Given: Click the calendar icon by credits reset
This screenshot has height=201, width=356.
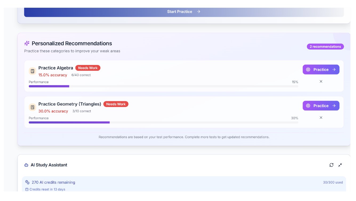Looking at the screenshot, I should (27, 190).
